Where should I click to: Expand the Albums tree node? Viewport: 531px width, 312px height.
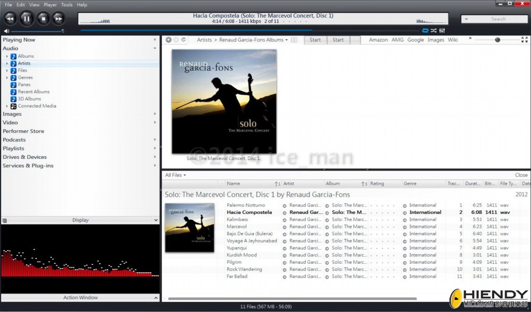coord(7,56)
